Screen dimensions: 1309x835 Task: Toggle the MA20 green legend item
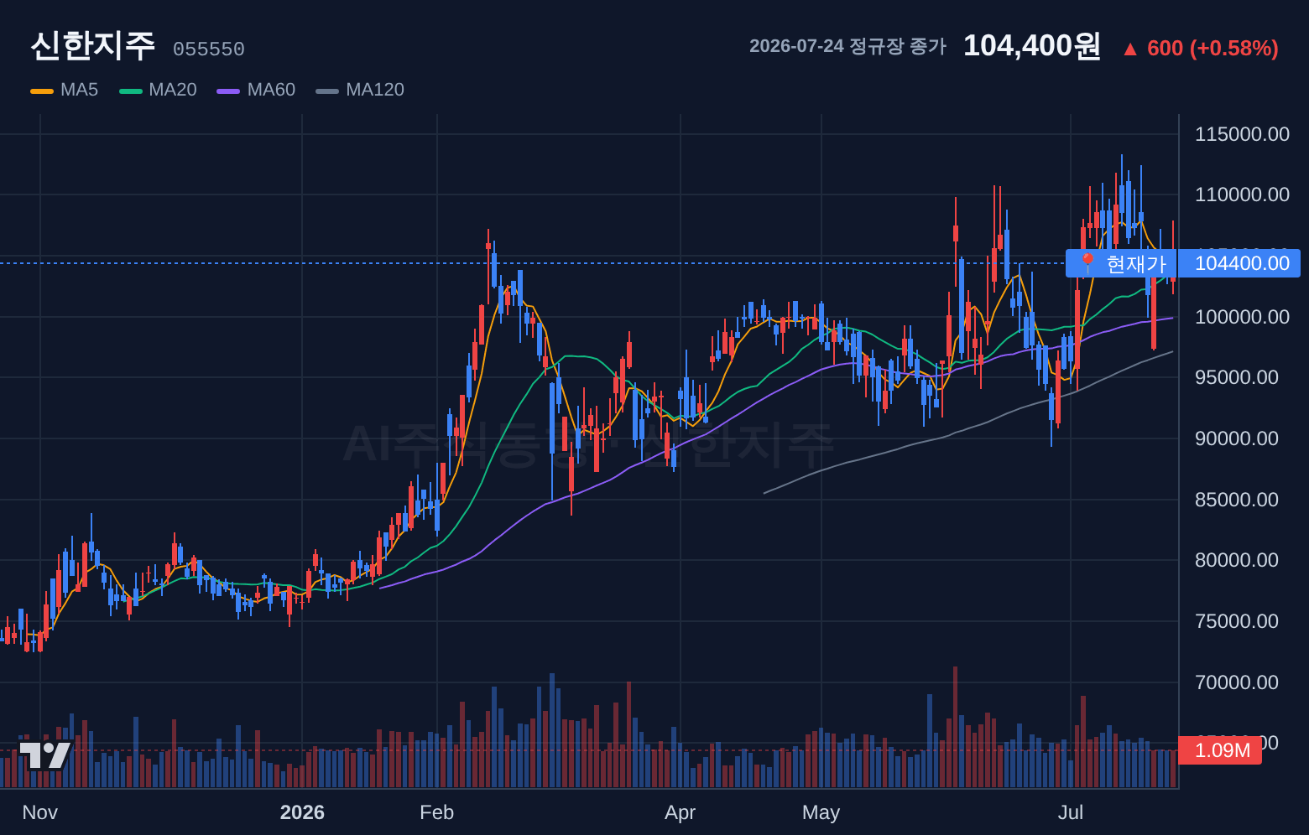pos(158,90)
